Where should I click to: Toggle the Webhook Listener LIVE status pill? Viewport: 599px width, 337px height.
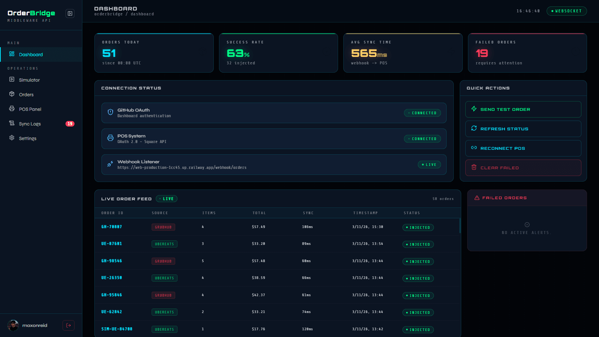point(429,164)
